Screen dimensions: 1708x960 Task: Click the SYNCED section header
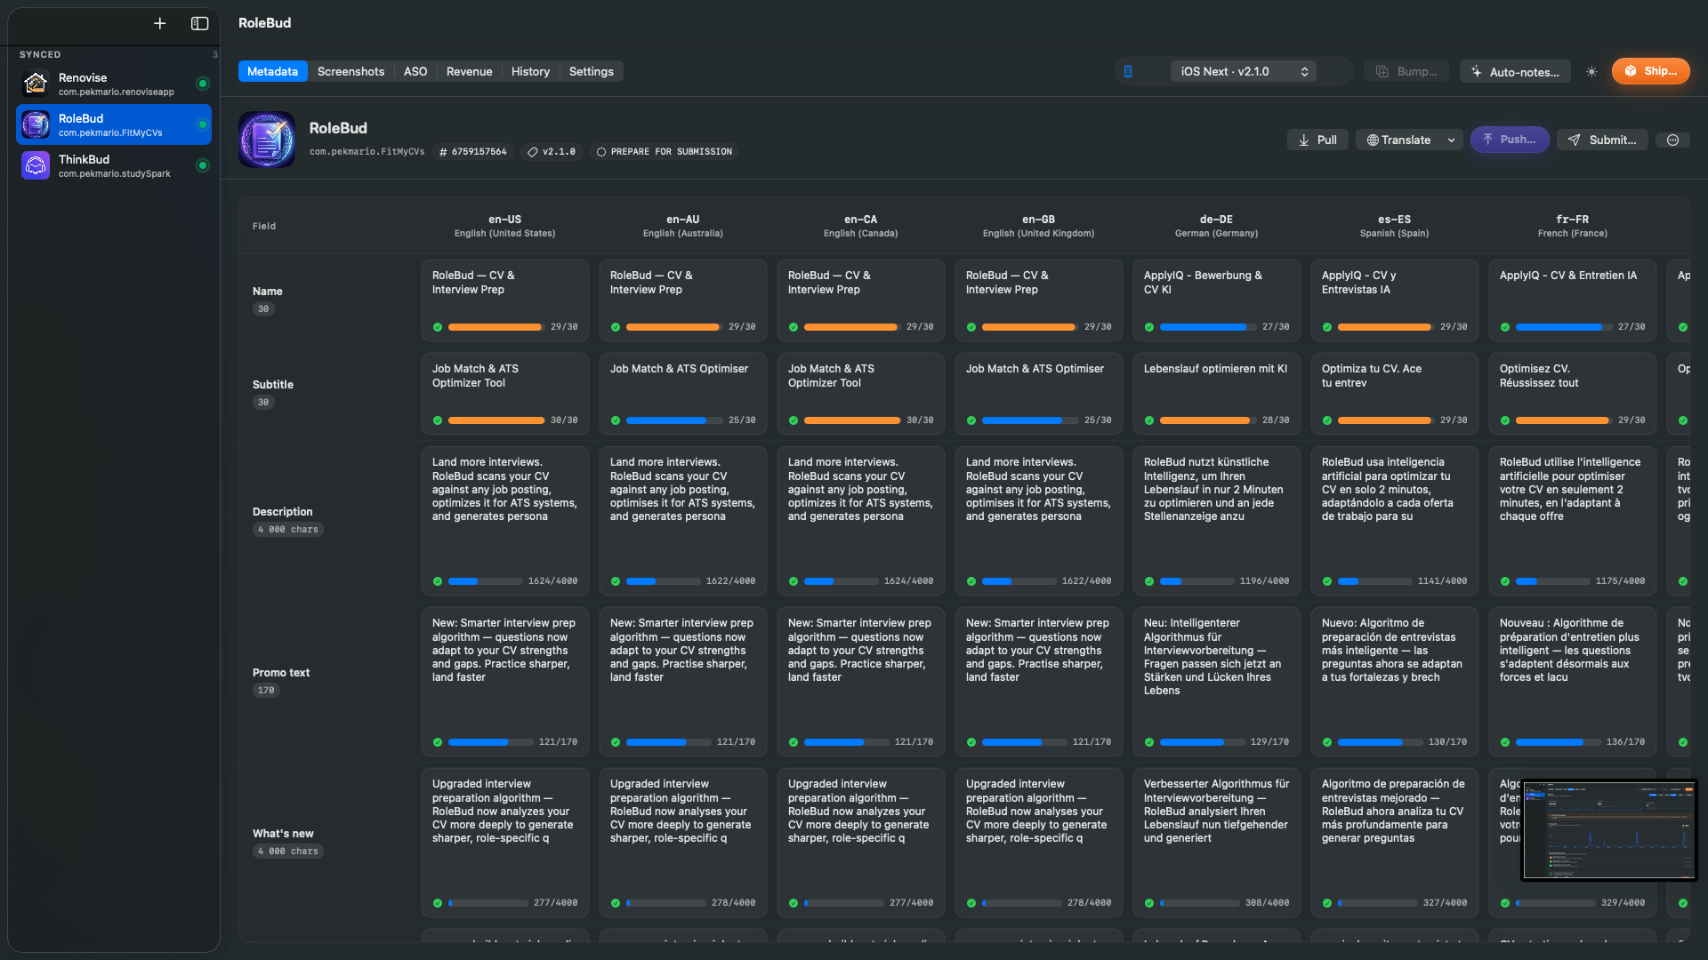(40, 55)
